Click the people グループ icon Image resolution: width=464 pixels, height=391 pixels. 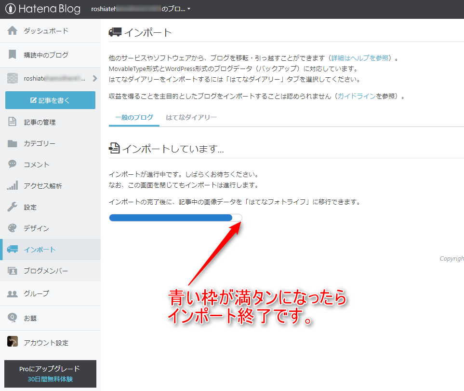tap(12, 293)
